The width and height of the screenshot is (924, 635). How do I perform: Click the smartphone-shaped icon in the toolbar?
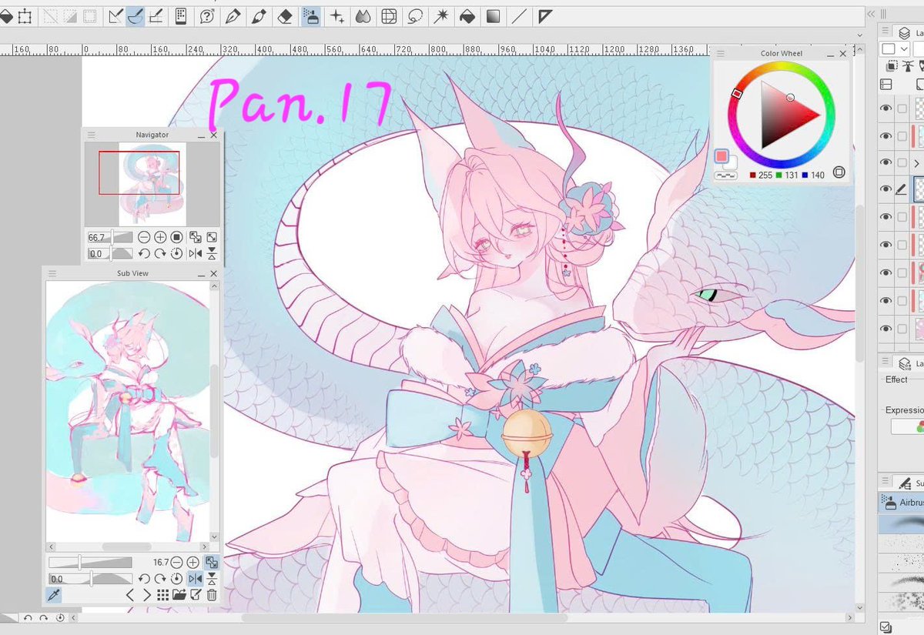[181, 15]
